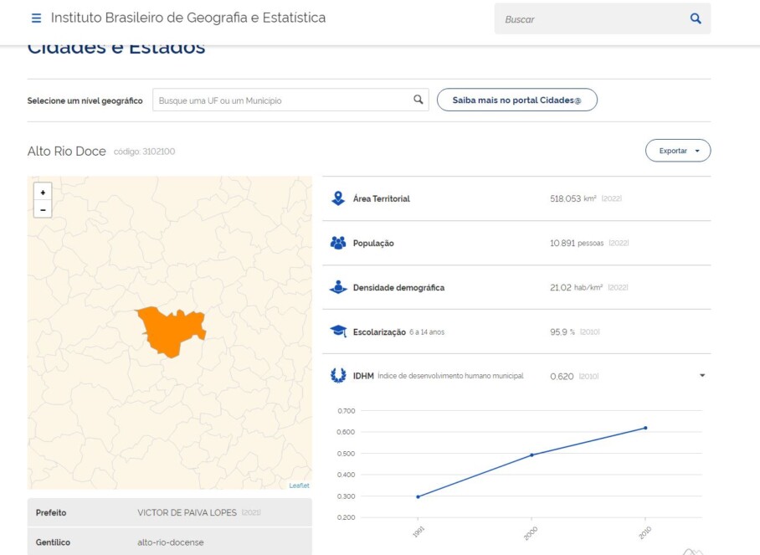Open the Exportar dropdown
Image resolution: width=760 pixels, height=555 pixels.
click(x=677, y=151)
